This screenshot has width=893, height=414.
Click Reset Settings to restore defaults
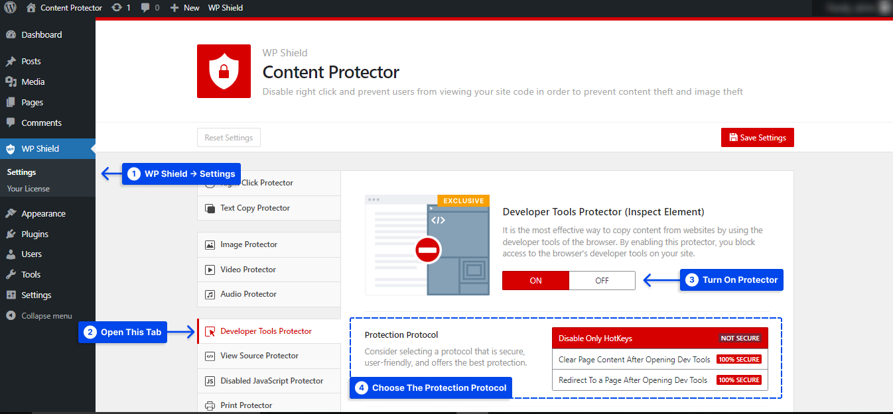pos(228,137)
